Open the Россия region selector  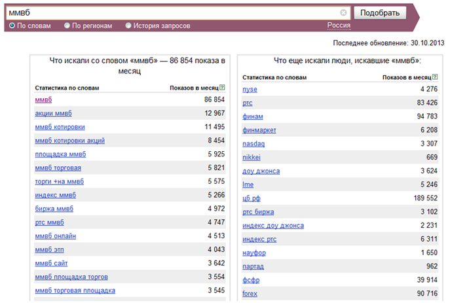pyautogui.click(x=339, y=26)
